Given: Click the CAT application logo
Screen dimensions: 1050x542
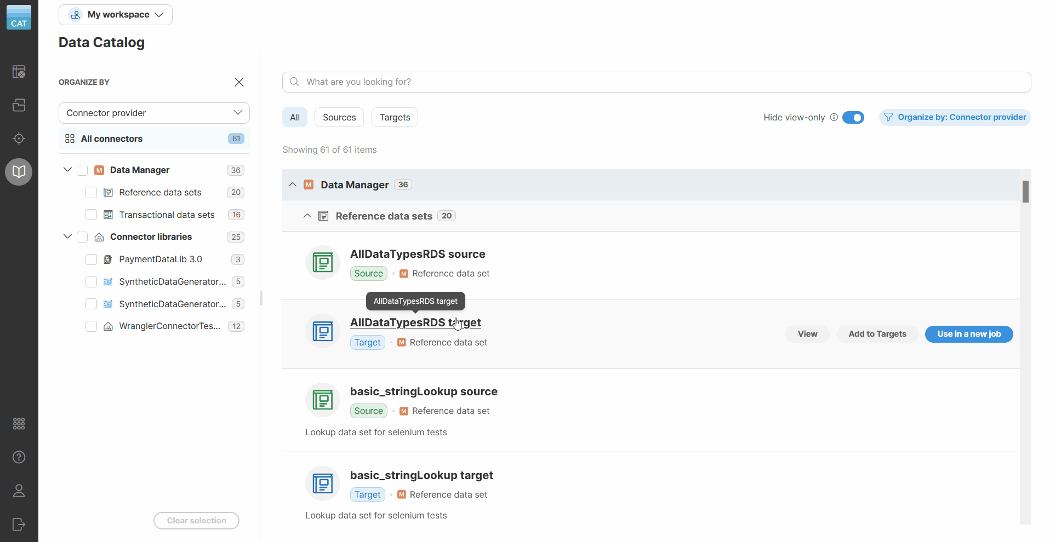Looking at the screenshot, I should pos(19,17).
